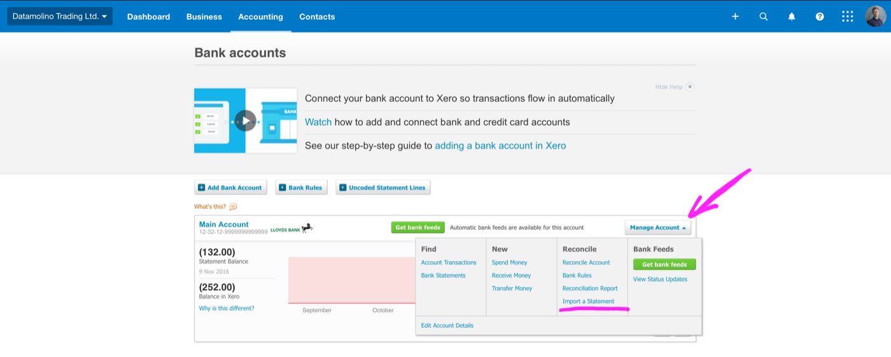Click the 9 Nov 2016 date text
This screenshot has width=891, height=357.
click(x=214, y=272)
